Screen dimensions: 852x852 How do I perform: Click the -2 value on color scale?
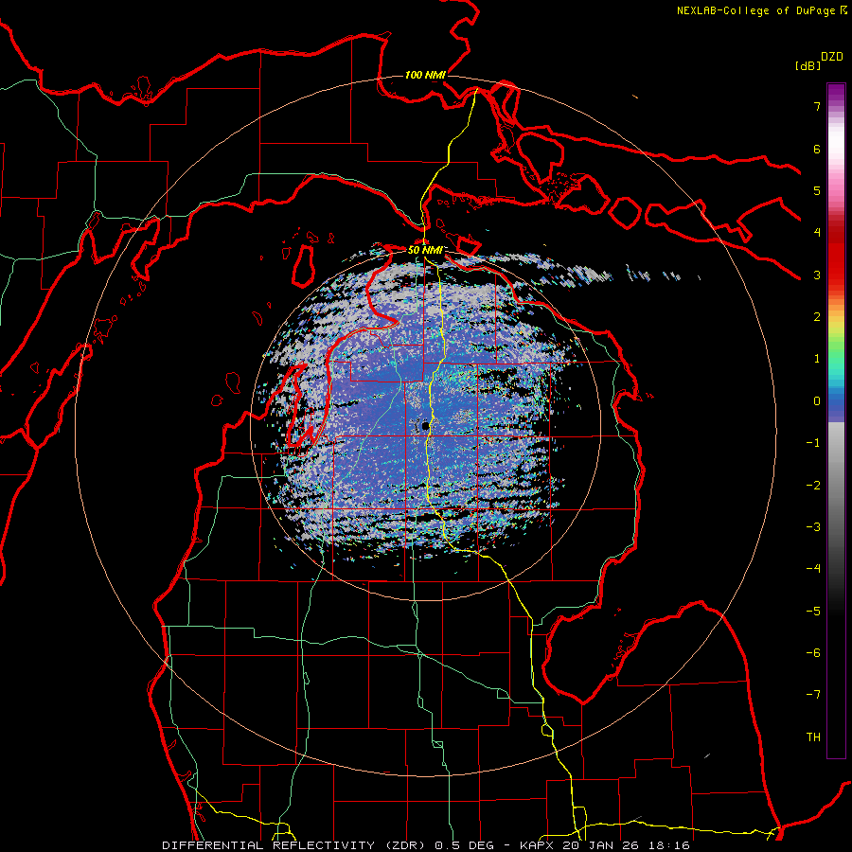coord(813,486)
